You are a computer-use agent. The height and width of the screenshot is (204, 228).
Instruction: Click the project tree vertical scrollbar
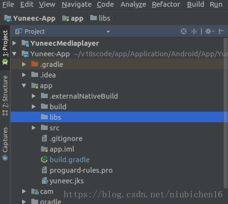tap(226, 113)
